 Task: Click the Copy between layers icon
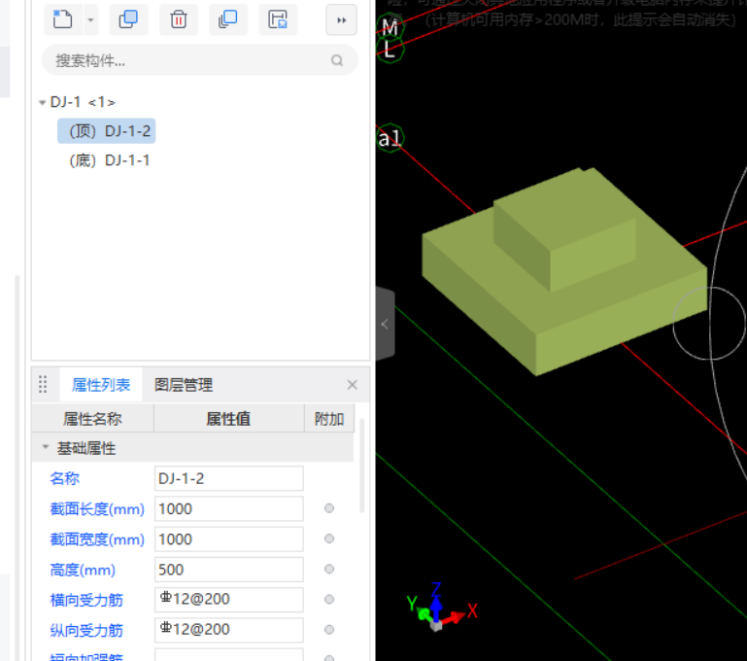[228, 20]
